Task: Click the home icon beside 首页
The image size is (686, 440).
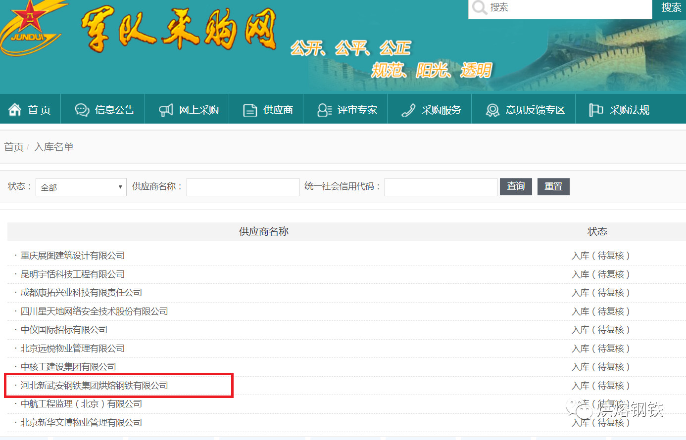Action: pos(15,110)
